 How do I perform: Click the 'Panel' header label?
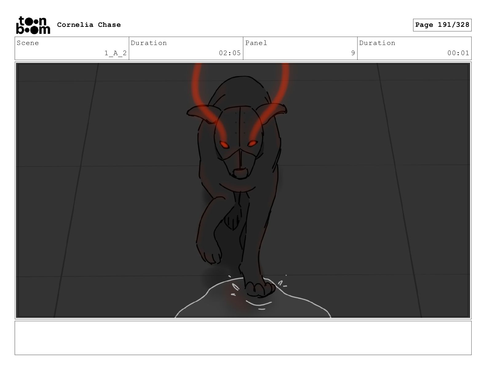256,43
